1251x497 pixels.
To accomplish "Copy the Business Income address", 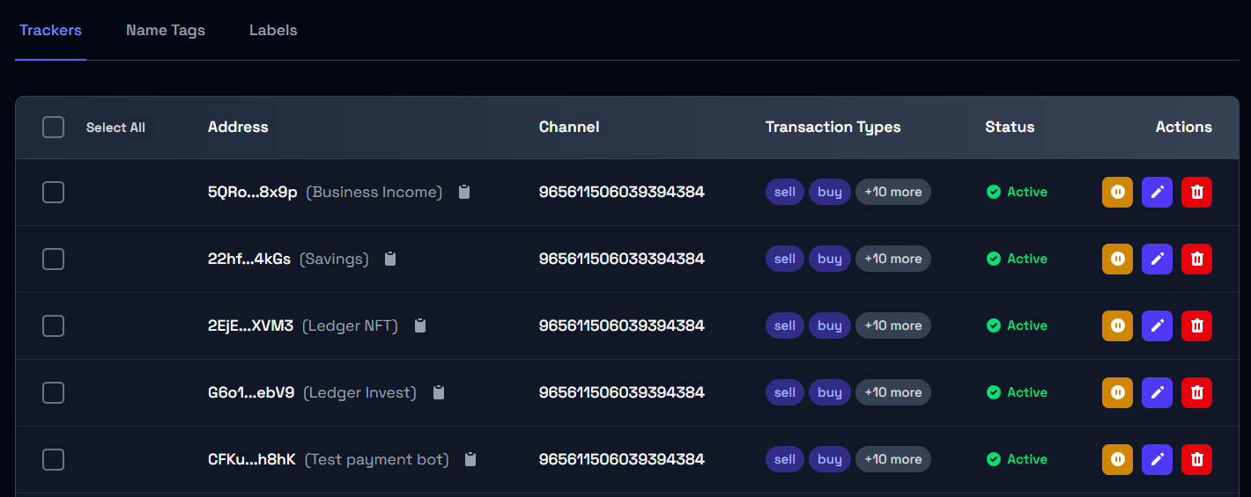I will coord(464,192).
